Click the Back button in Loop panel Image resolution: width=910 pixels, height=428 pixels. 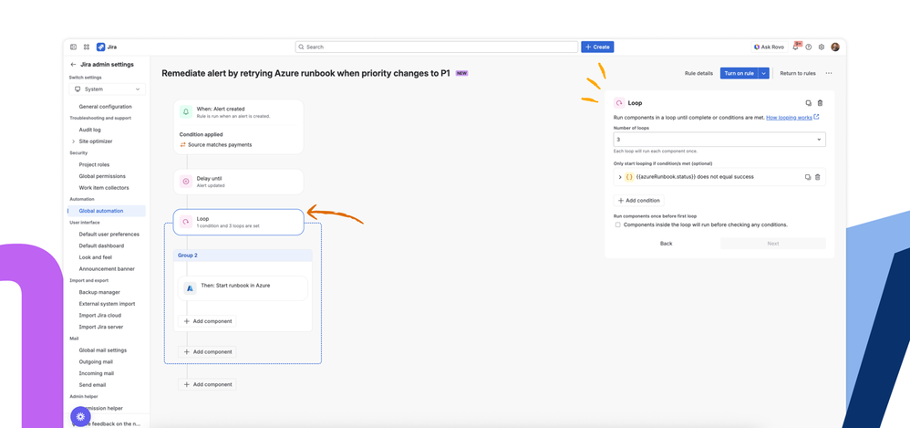667,244
